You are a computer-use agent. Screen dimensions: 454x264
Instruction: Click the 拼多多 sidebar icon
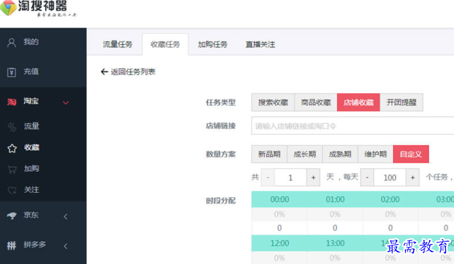point(12,245)
